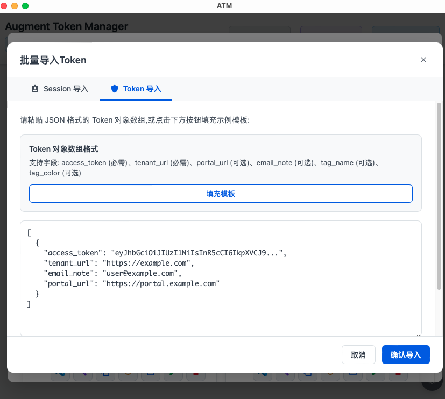The width and height of the screenshot is (445, 399).
Task: Switch to the Session 导入 tab
Action: [59, 89]
